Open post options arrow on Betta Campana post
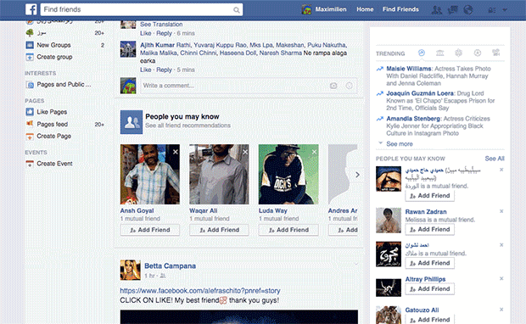The width and height of the screenshot is (526, 324). pyautogui.click(x=356, y=265)
